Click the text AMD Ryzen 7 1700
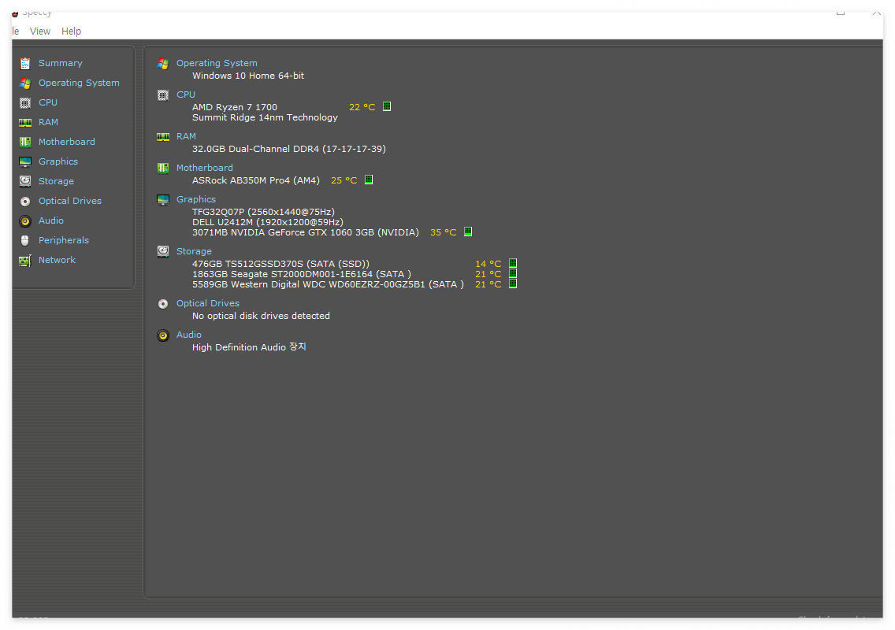The width and height of the screenshot is (895, 630). tap(235, 107)
